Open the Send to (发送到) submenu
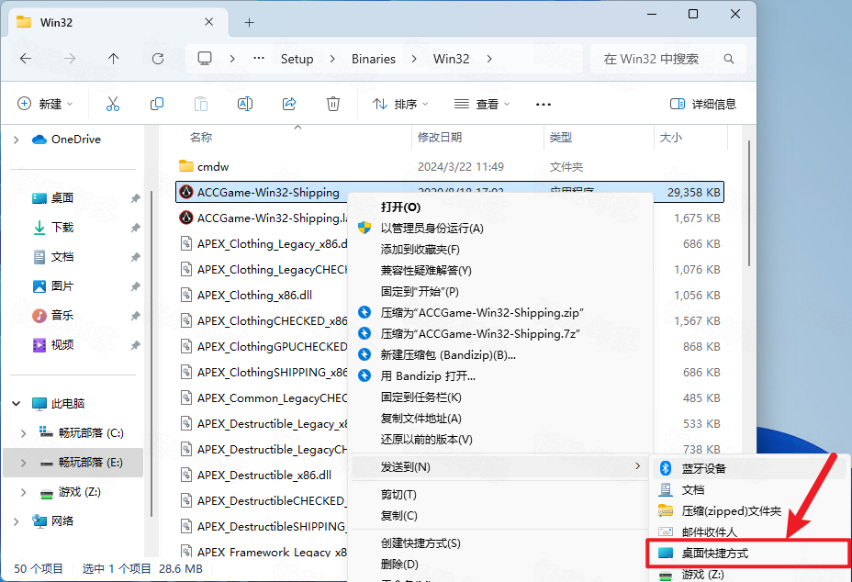The height and width of the screenshot is (582, 852). click(500, 467)
